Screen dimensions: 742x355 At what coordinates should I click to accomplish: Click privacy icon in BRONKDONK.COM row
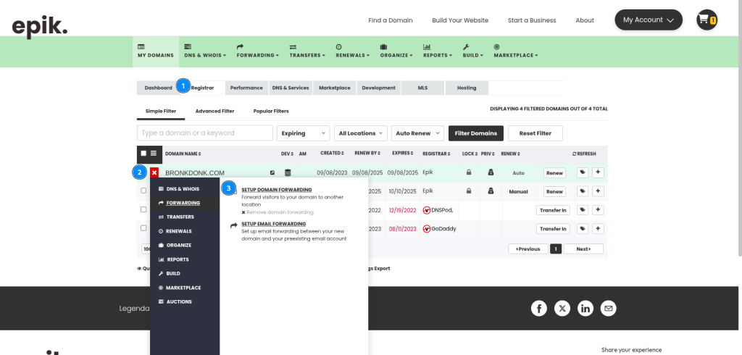491,172
